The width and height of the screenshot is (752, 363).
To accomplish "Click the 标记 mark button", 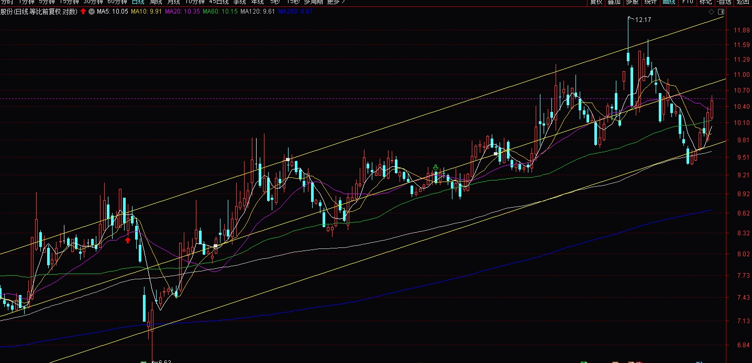I will pyautogui.click(x=705, y=2).
